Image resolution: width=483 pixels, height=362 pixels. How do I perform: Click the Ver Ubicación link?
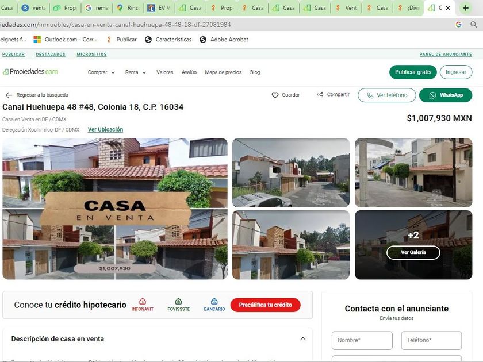(x=105, y=130)
